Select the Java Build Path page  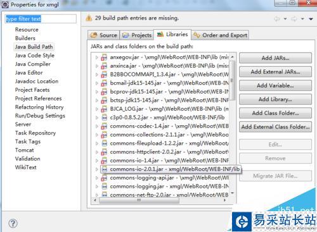pyautogui.click(x=34, y=47)
